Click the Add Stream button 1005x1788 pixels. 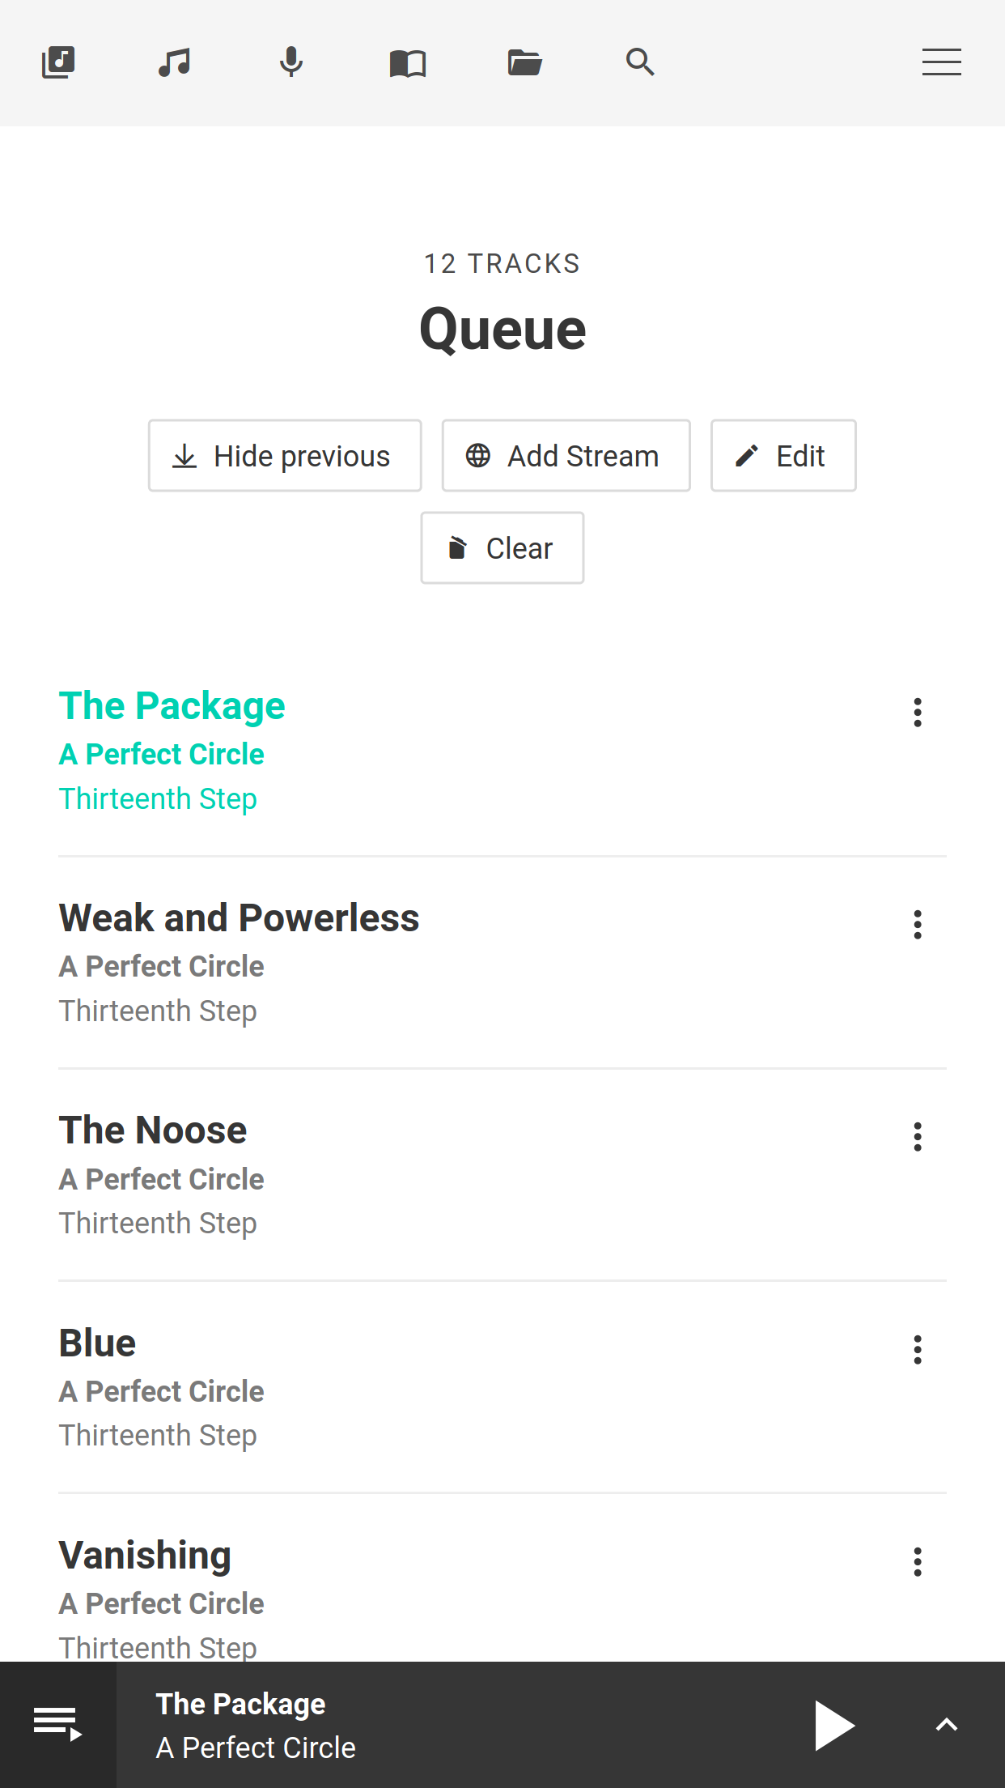tap(566, 456)
